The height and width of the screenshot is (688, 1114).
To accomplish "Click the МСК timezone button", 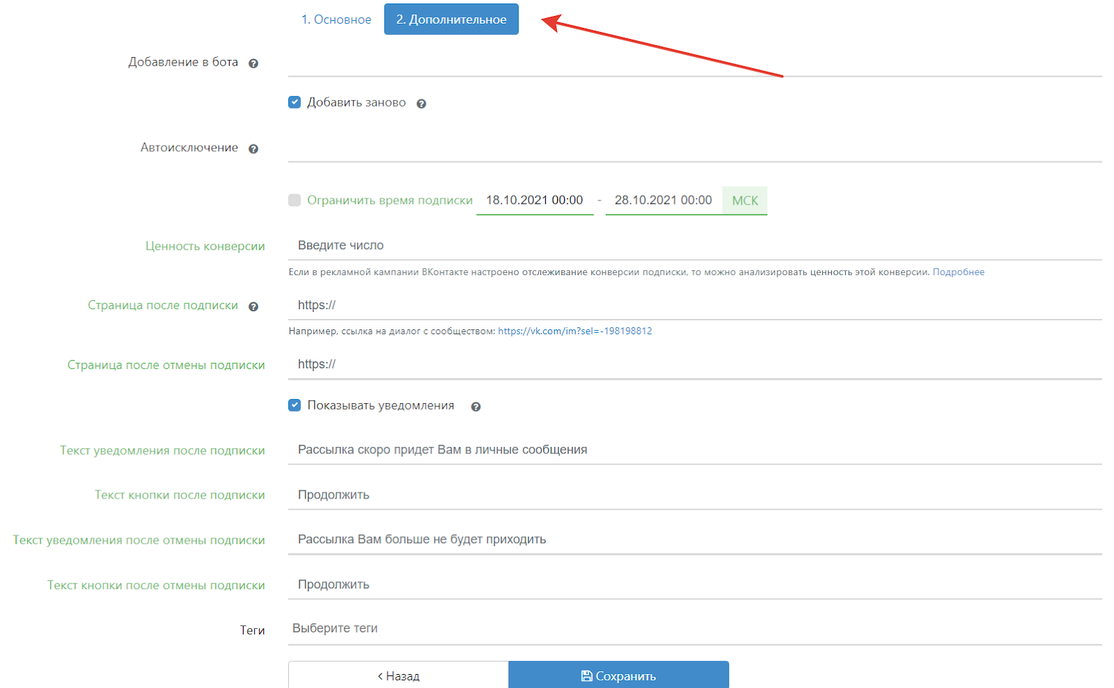I will pos(744,201).
